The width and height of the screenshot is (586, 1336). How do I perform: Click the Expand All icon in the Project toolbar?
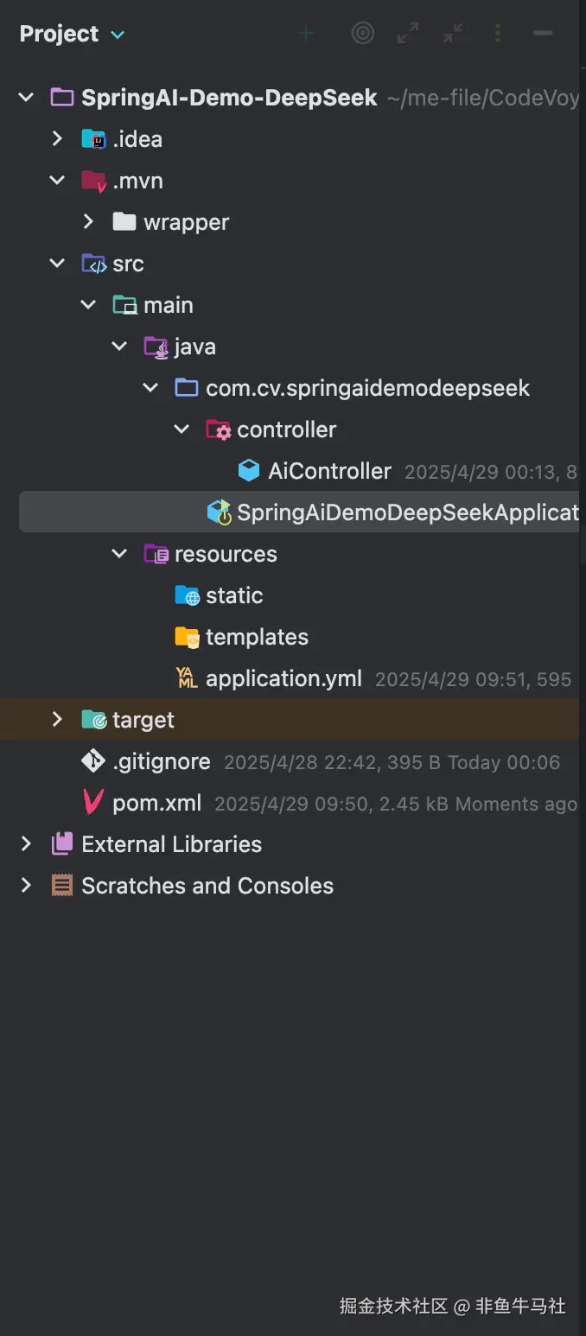pyautogui.click(x=408, y=34)
